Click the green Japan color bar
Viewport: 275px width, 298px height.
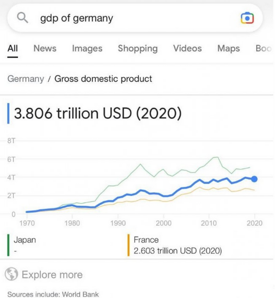click(8, 245)
